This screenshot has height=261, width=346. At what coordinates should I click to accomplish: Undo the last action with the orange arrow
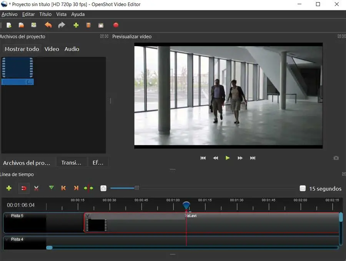(x=48, y=25)
